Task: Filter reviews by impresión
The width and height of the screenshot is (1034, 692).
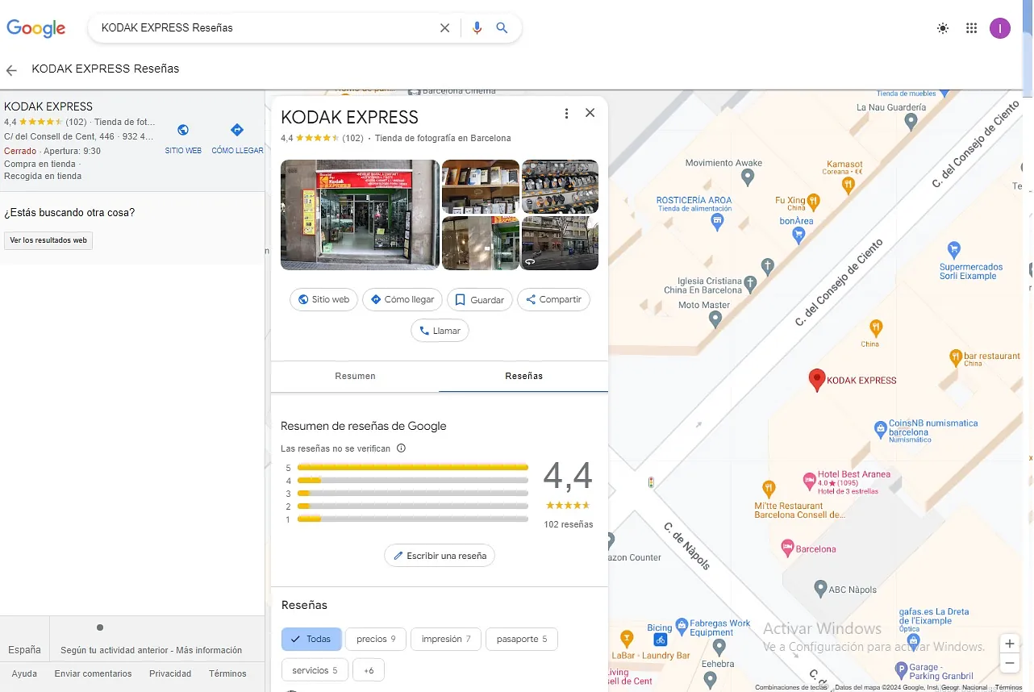Action: (446, 639)
